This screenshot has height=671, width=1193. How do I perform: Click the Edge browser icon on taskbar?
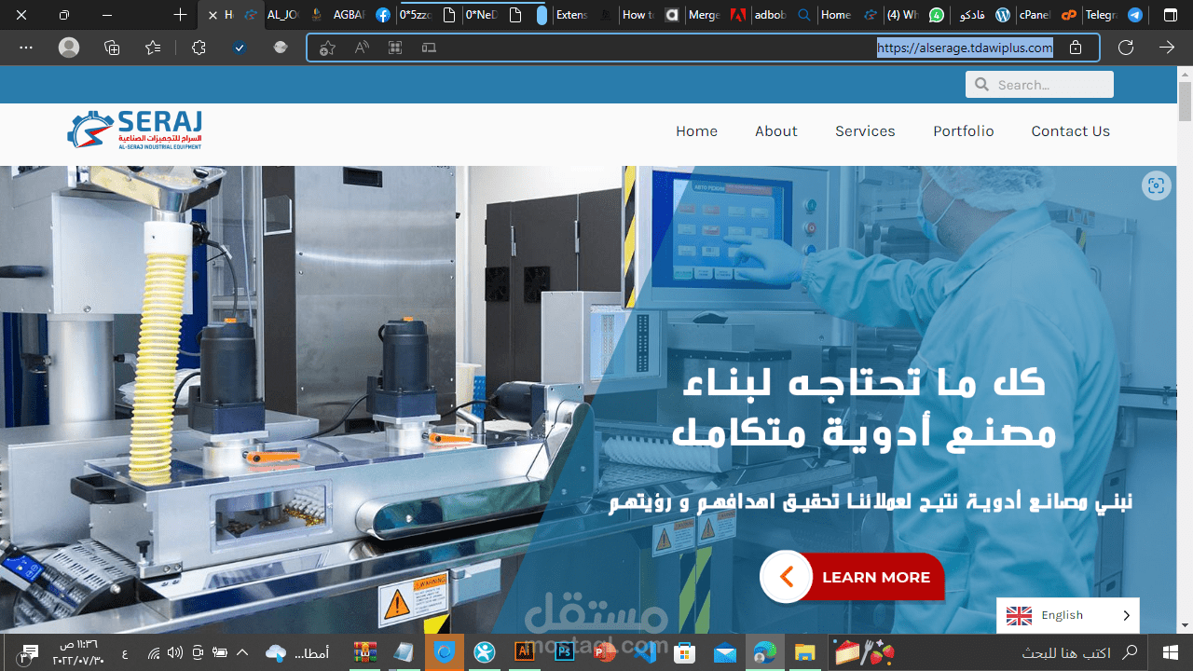(765, 652)
